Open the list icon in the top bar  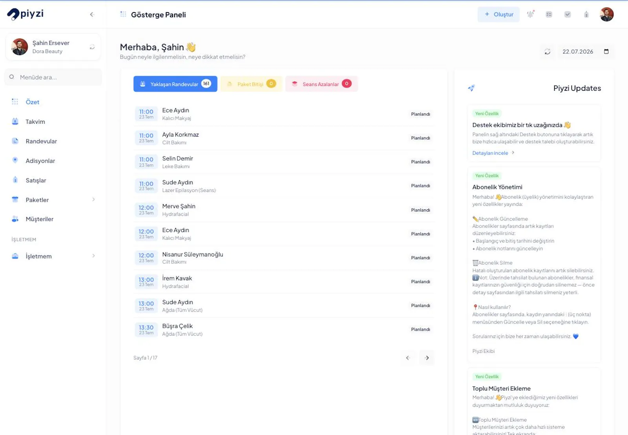(x=549, y=15)
